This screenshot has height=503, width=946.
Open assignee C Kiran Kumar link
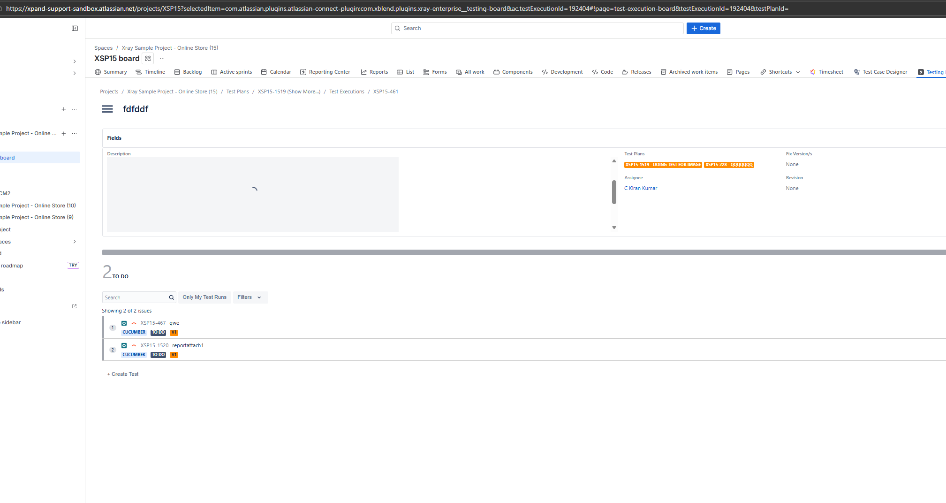[641, 189]
